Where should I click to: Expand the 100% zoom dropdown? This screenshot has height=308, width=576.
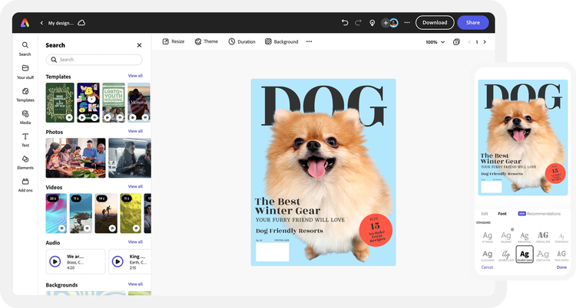(435, 42)
